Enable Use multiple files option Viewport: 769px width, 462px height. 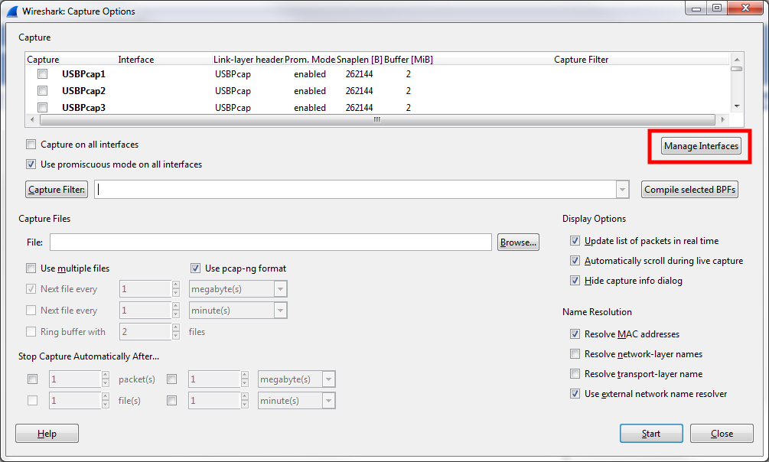tap(31, 268)
